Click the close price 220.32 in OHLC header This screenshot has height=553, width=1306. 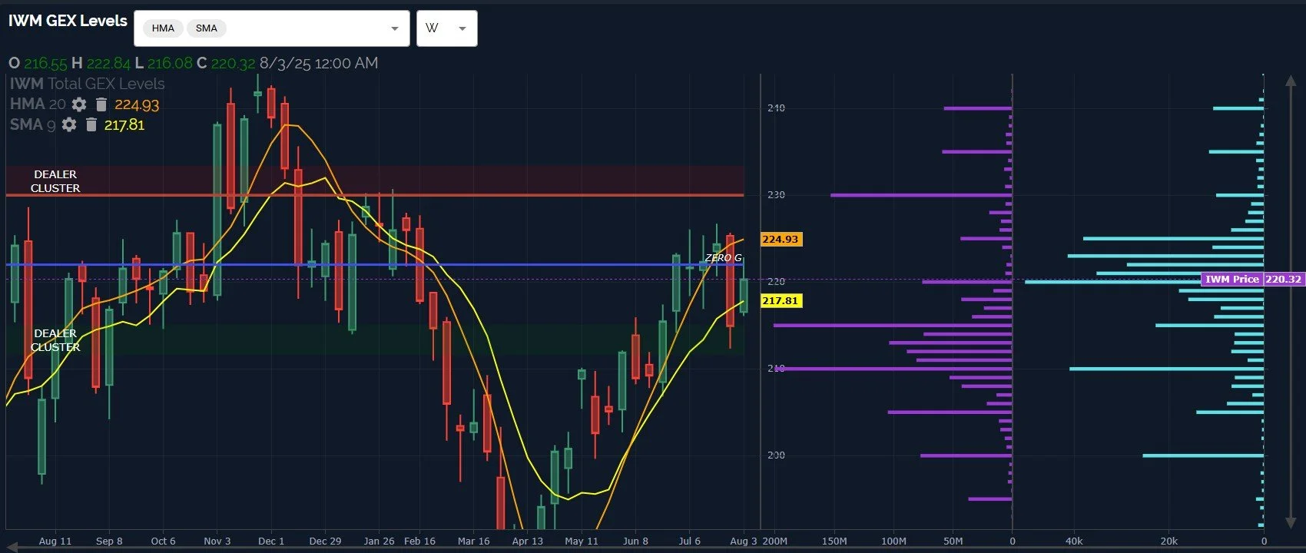pos(233,63)
